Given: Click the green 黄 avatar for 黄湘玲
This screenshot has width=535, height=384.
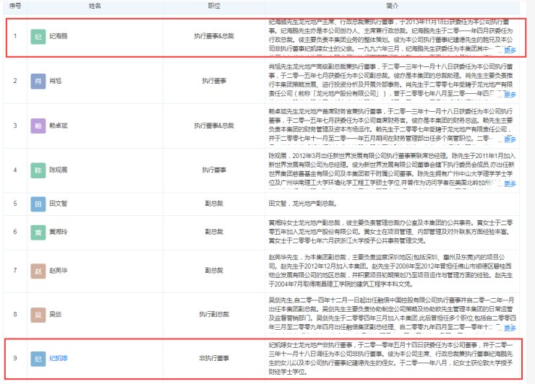Looking at the screenshot, I should pyautogui.click(x=38, y=232).
